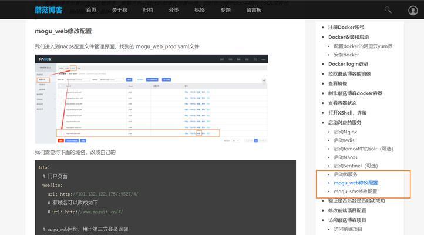Jump to 启动Nacos entry
The image size is (424, 235).
click(x=345, y=157)
